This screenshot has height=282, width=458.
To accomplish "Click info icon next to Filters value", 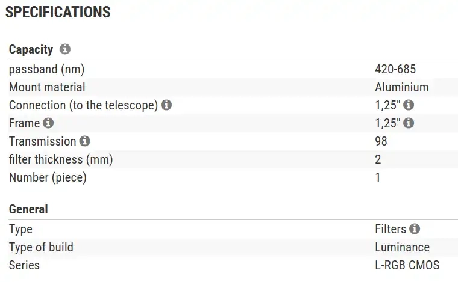I will [415, 229].
